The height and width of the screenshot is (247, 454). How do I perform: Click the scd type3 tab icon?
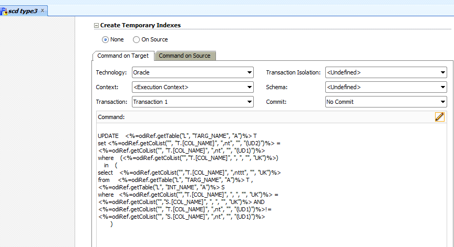(4, 11)
